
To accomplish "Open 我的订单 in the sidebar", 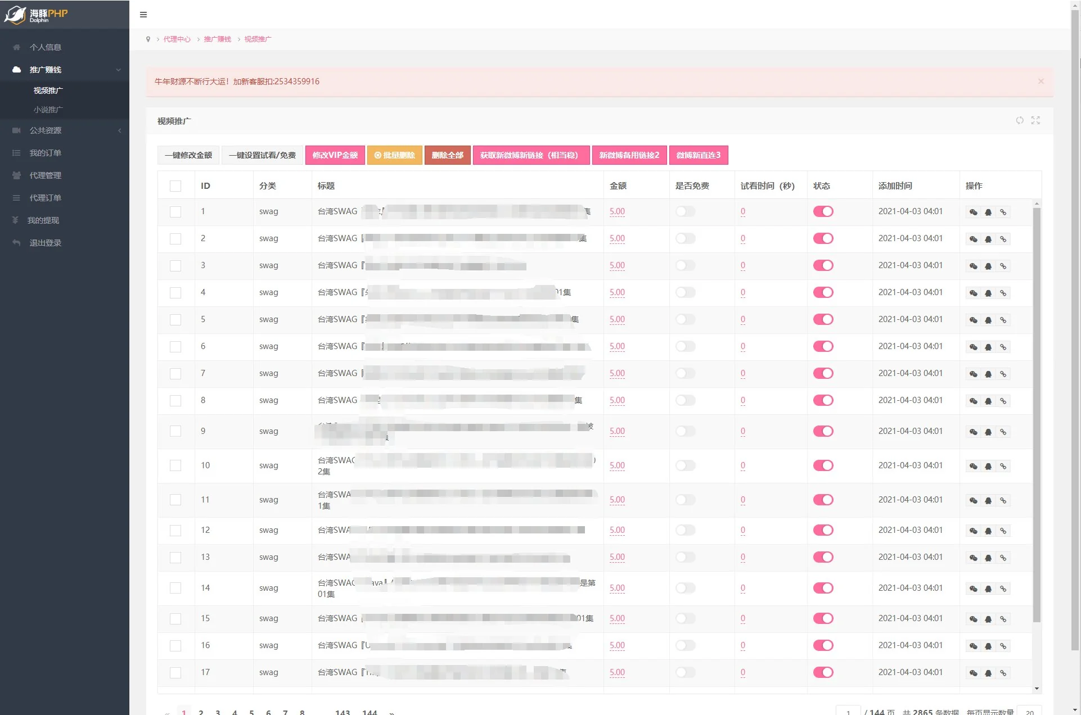I will (x=45, y=153).
